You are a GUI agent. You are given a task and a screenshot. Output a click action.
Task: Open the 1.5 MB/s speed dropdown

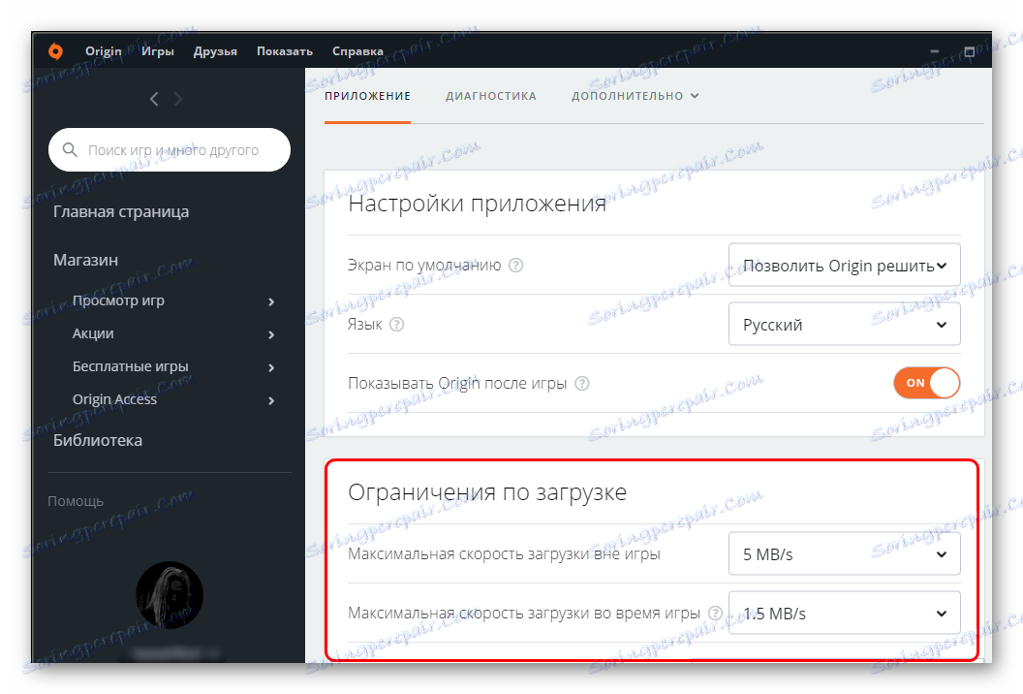844,613
